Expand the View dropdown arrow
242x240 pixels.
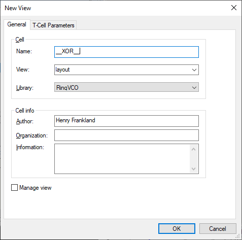[194, 70]
